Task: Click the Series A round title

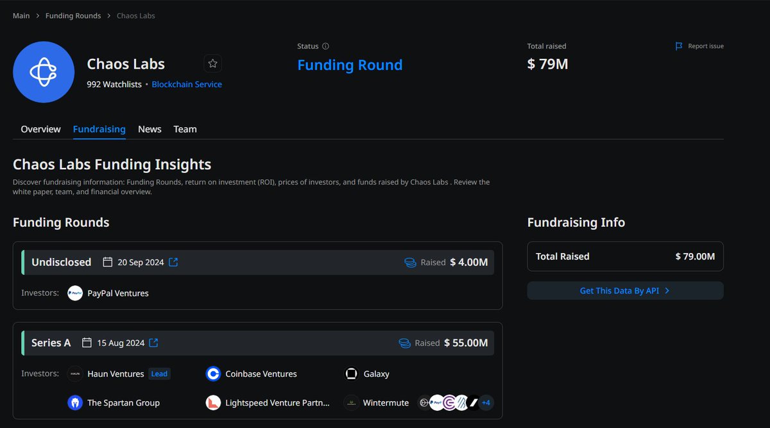Action: [x=51, y=343]
